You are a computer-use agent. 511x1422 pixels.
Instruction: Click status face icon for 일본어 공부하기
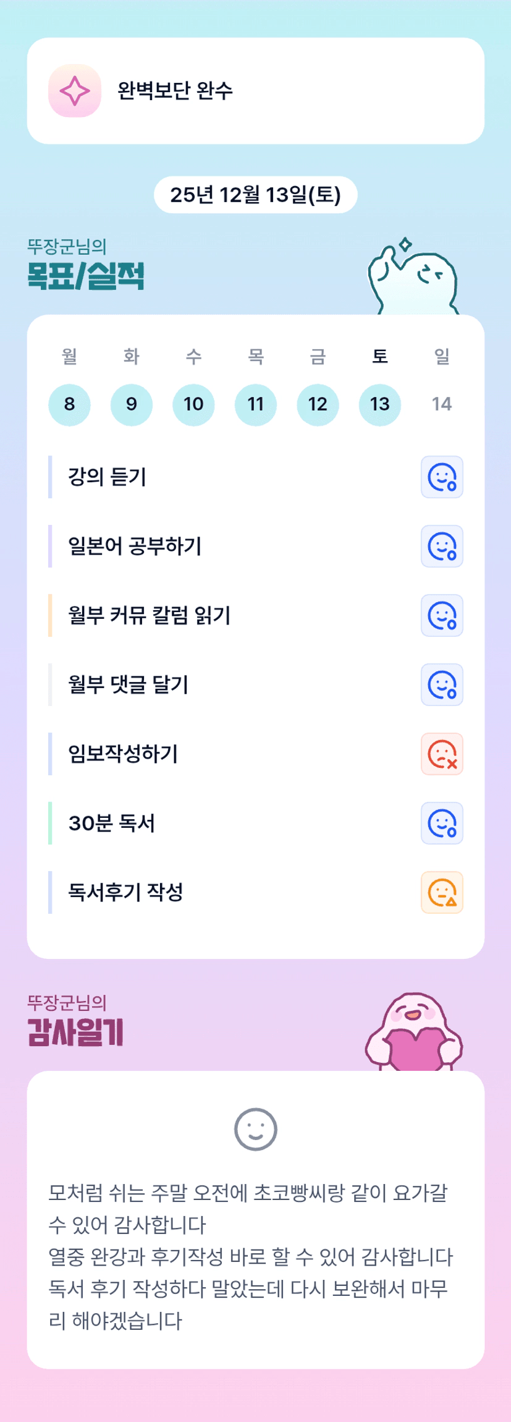click(442, 547)
